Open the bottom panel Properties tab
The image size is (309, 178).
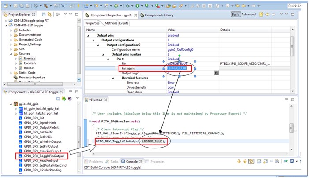point(155,162)
